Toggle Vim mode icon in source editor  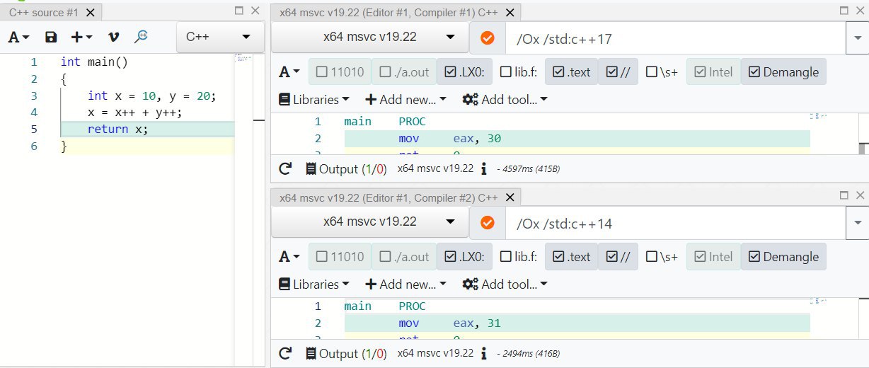[x=113, y=38]
